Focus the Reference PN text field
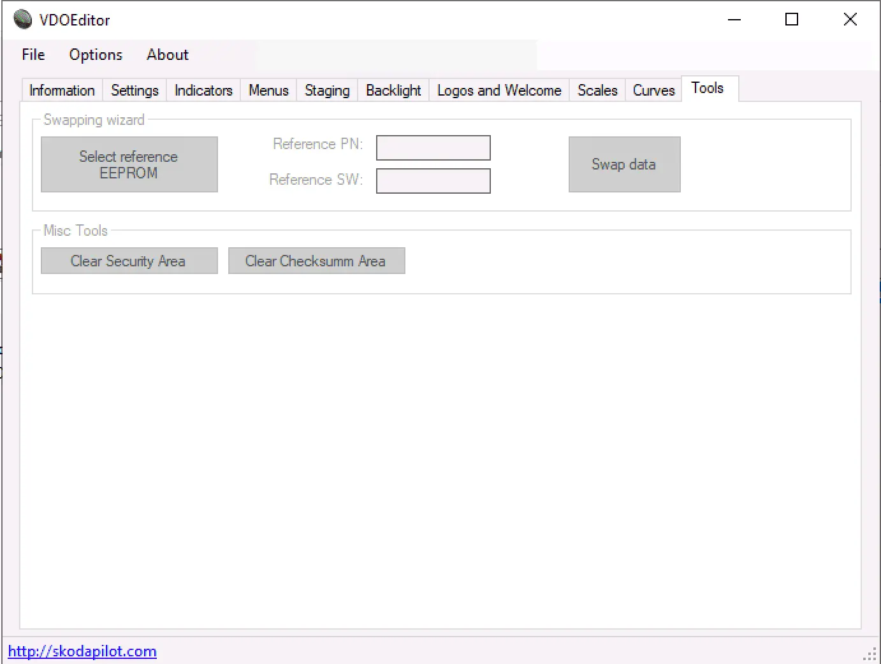Viewport: 881px width, 664px height. coord(433,148)
